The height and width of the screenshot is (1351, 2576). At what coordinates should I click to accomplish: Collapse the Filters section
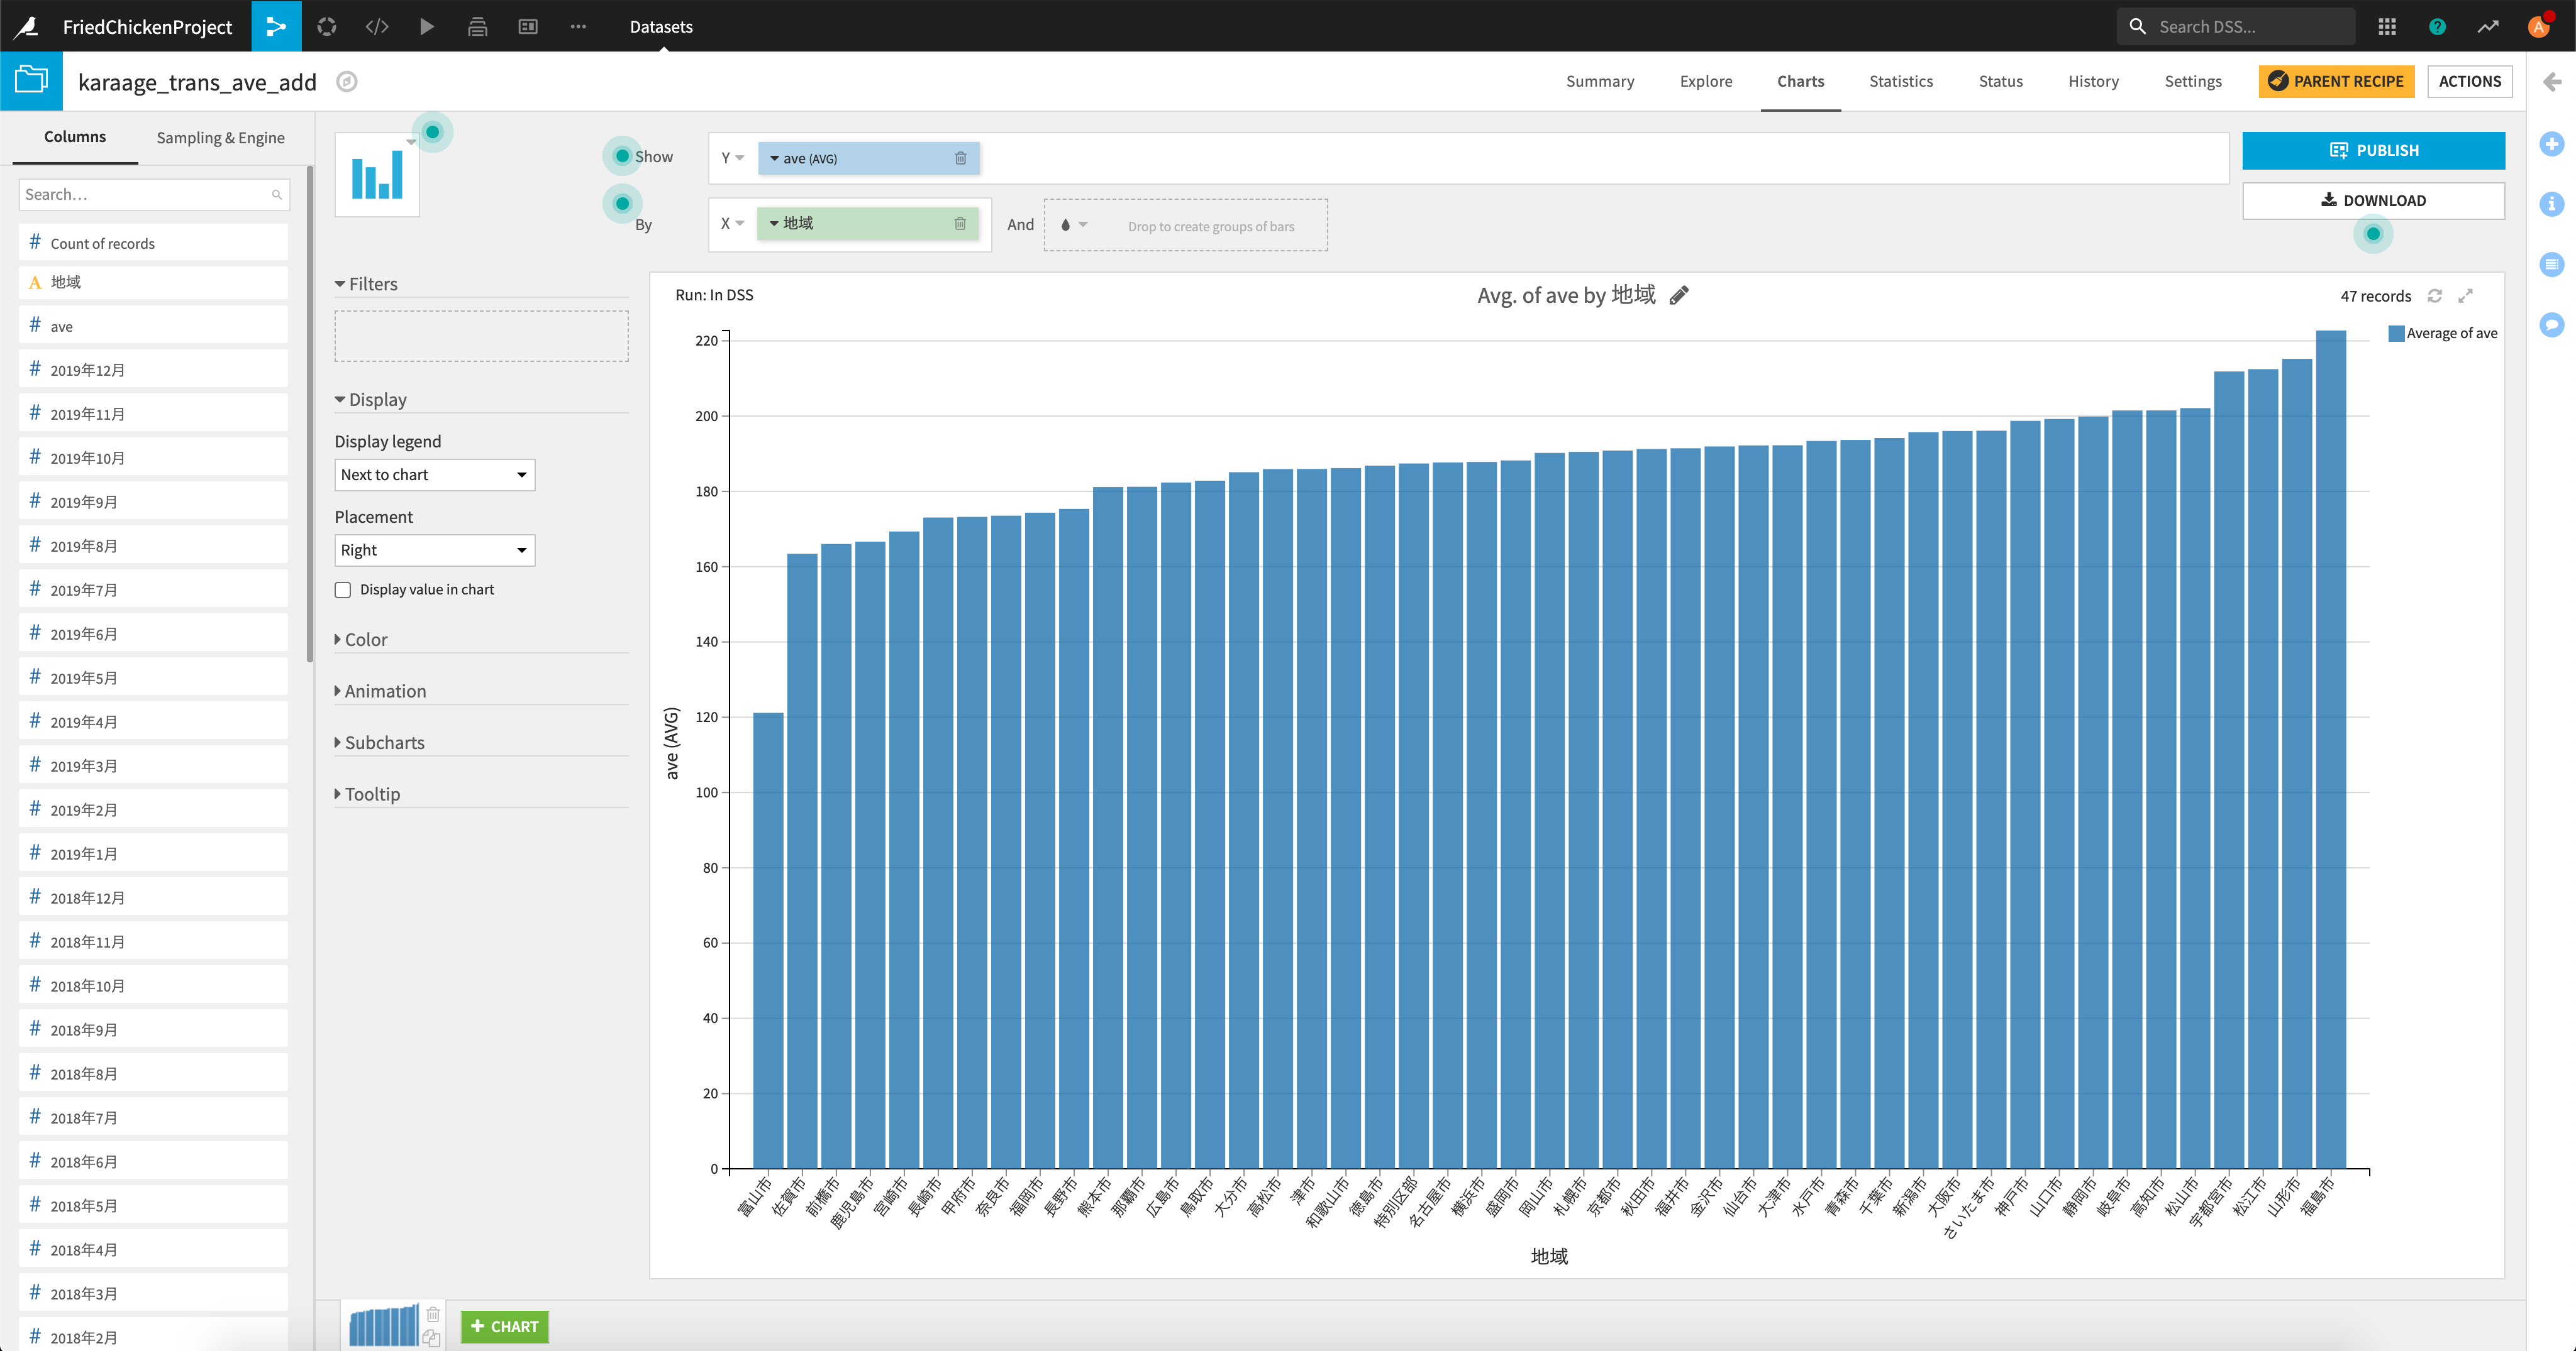tap(372, 284)
